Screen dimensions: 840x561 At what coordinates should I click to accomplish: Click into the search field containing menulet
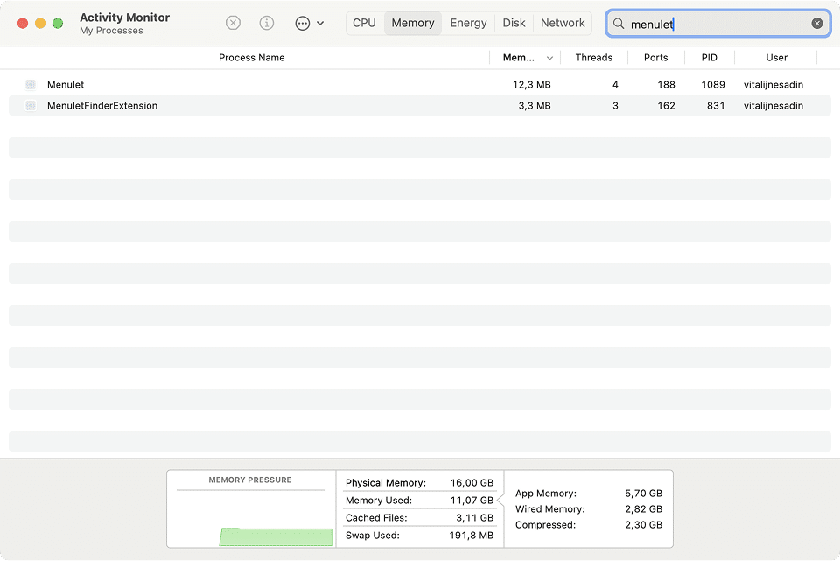tap(717, 24)
